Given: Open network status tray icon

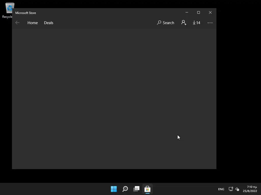Looking at the screenshot, I should coord(231,189).
